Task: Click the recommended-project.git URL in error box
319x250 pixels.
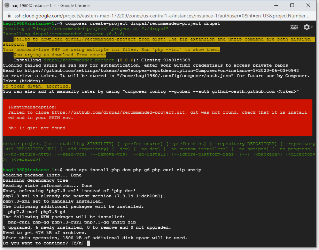Action: coord(118,113)
